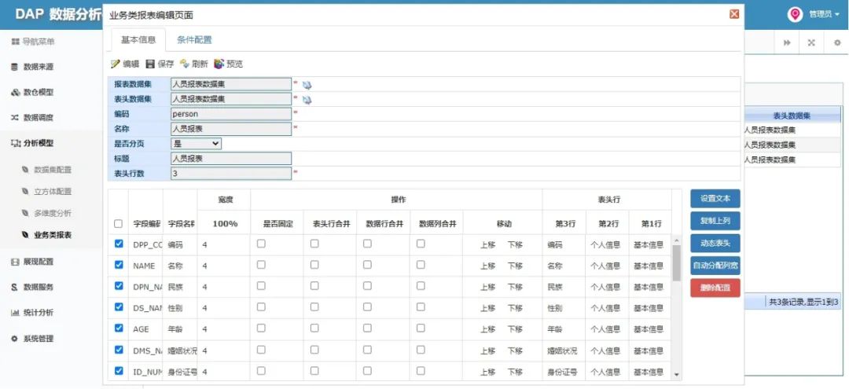Click the table's vertical scrollbar thumb
This screenshot has width=849, height=389.
[x=676, y=262]
